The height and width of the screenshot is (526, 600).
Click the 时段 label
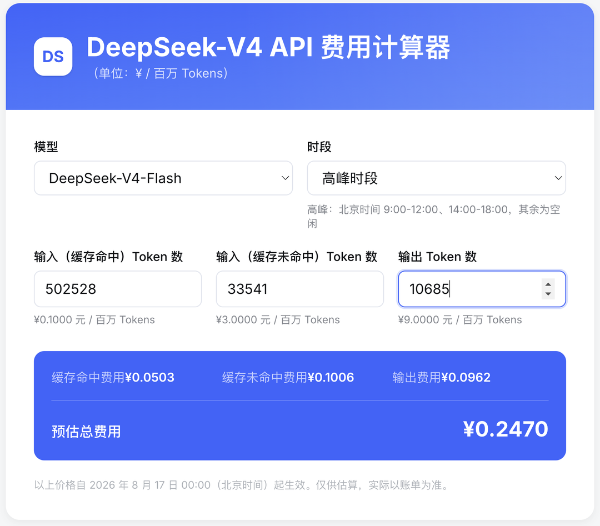point(319,147)
